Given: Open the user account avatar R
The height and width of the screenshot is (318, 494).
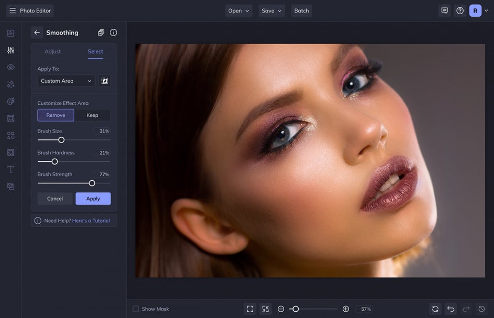Looking at the screenshot, I should point(475,10).
